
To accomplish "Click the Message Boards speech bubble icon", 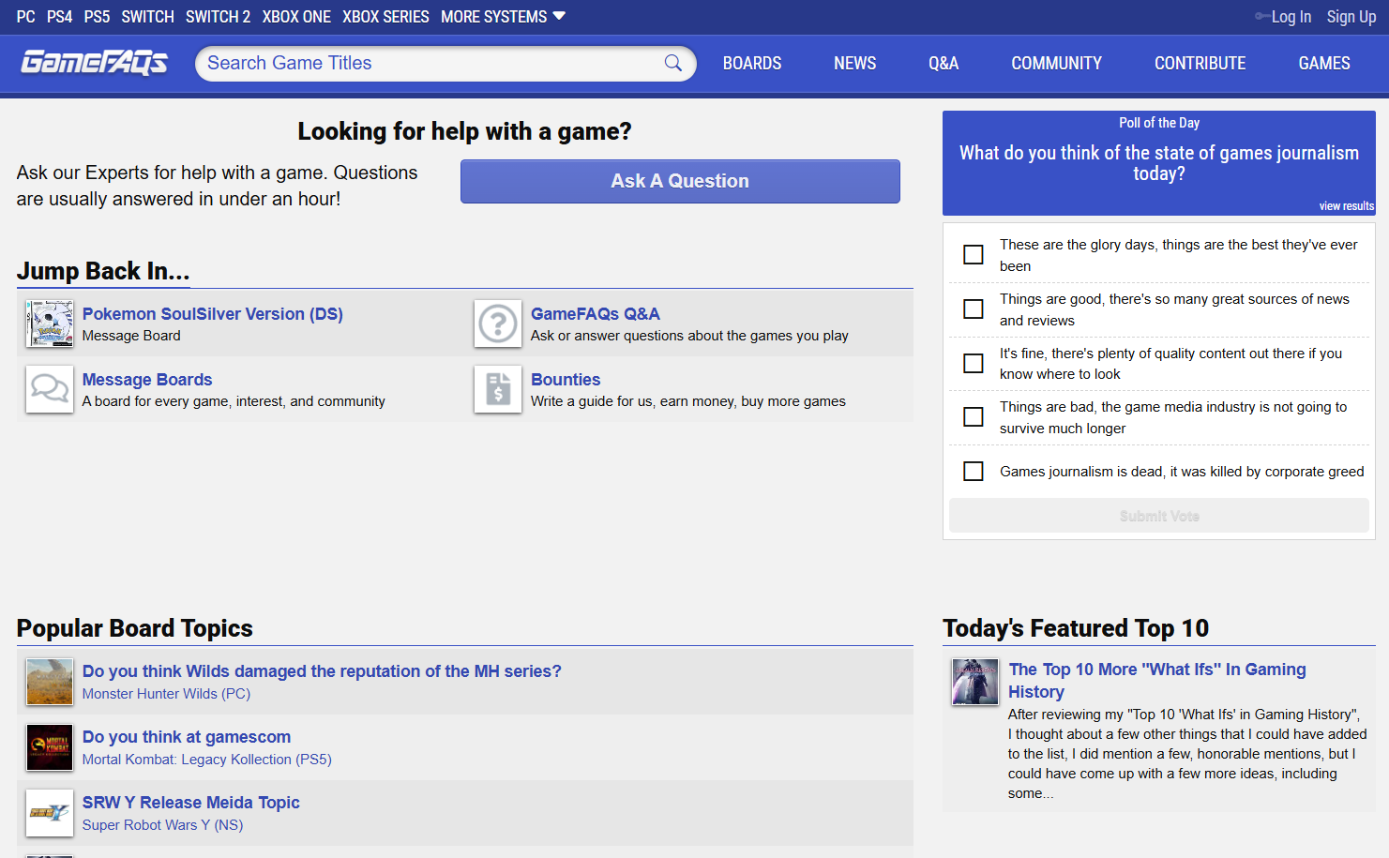I will [50, 390].
